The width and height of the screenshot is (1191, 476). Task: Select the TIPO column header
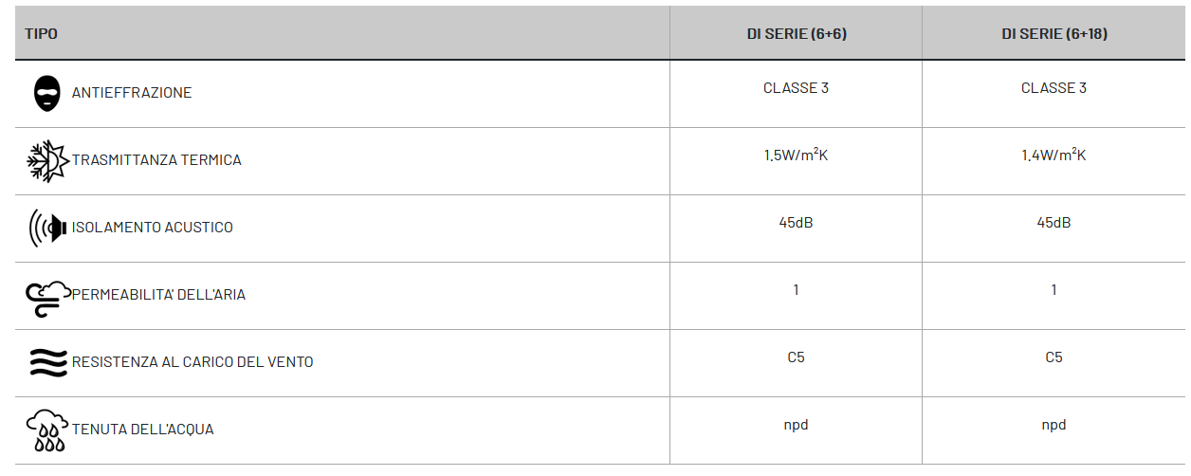pos(41,33)
